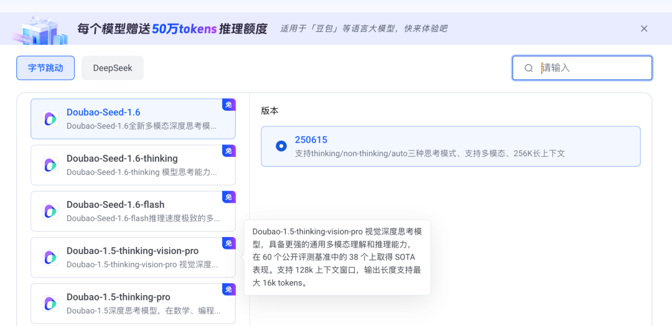
Task: Click the Doubao-Seed-1.6-flash logo icon
Action: [x=50, y=211]
